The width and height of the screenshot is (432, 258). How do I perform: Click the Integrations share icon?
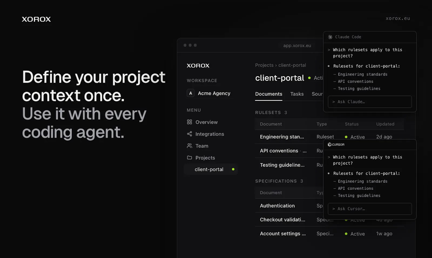(x=190, y=134)
